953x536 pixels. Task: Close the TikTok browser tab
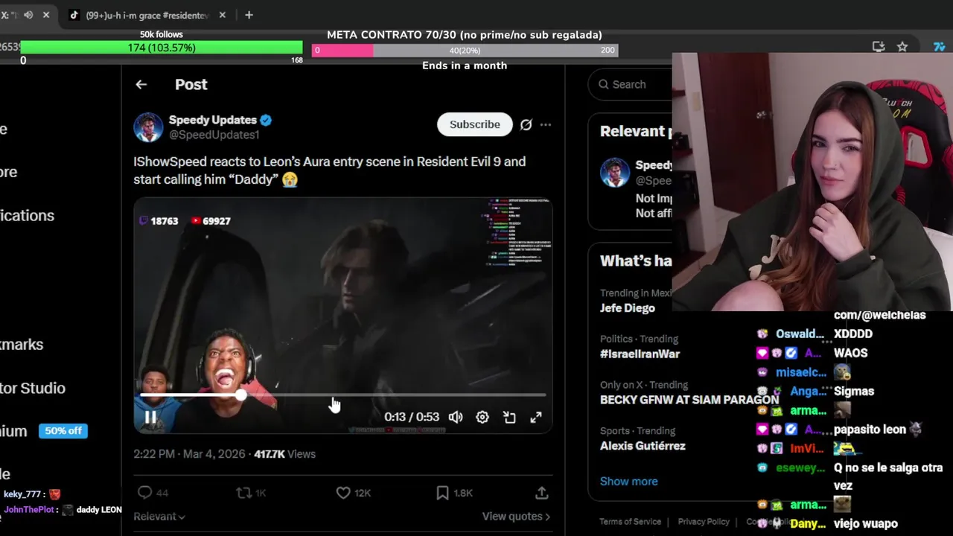222,15
